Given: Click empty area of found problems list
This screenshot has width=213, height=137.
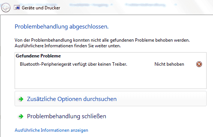Looking at the screenshot, I should point(111,78).
